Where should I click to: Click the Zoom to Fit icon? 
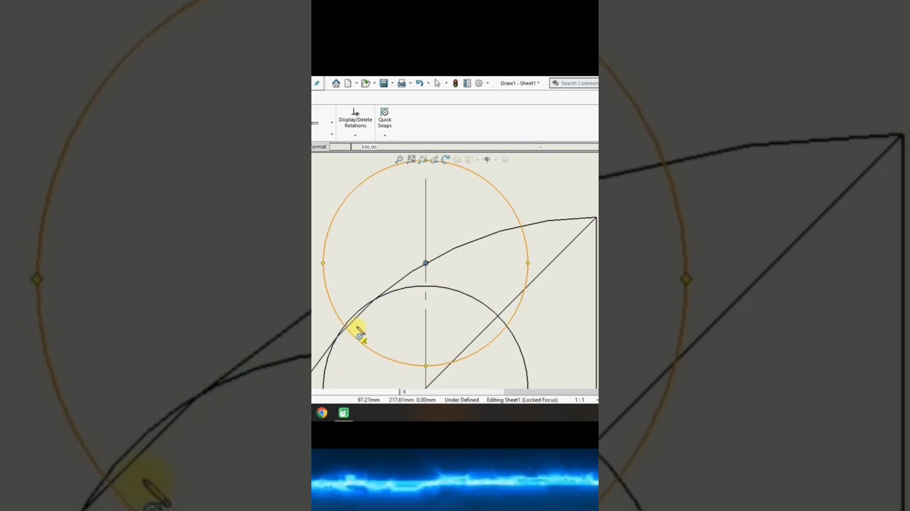pyautogui.click(x=411, y=160)
